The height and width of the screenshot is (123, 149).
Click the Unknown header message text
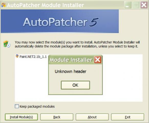(70, 71)
